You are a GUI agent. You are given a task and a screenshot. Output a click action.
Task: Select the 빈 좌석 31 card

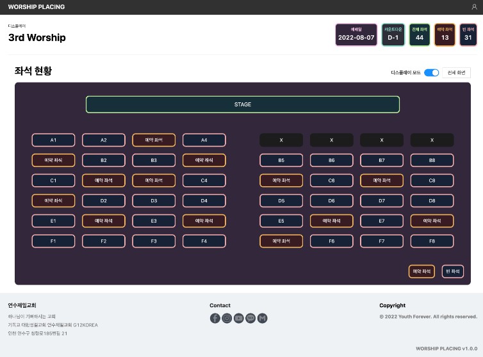coord(468,35)
